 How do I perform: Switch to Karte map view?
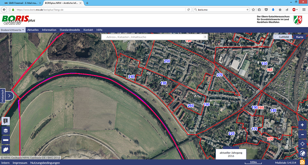click(300, 37)
